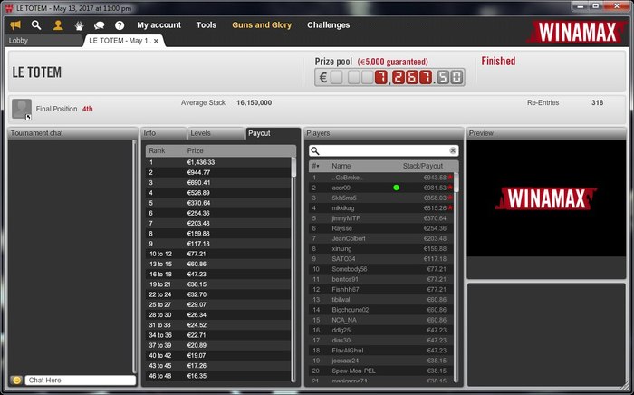This screenshot has width=634, height=395.
Task: Clear the player search field
Action: pyautogui.click(x=453, y=150)
